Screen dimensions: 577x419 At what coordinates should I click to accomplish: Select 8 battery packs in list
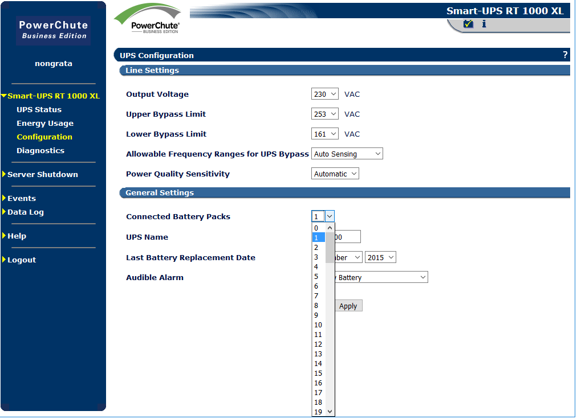(x=319, y=306)
